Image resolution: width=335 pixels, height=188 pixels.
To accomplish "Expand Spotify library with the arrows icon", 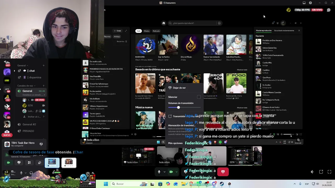I will point(126,31).
